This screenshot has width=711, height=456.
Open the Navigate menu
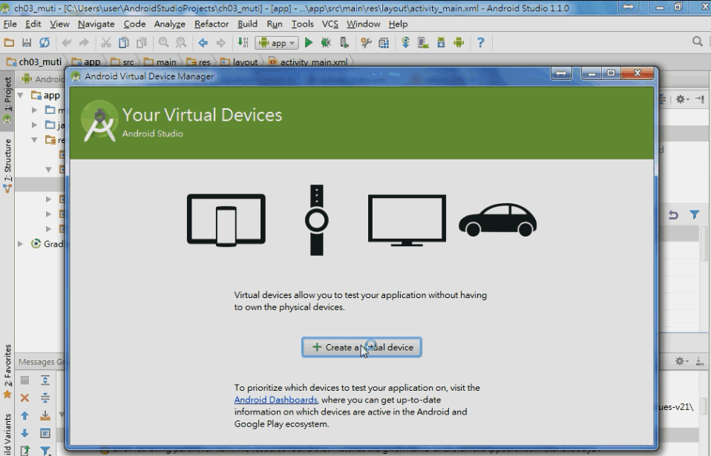(x=96, y=24)
